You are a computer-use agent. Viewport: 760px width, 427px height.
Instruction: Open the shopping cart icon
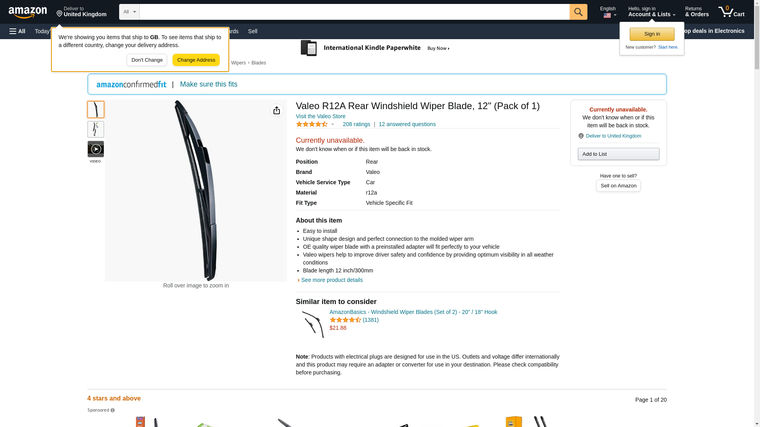click(x=731, y=11)
